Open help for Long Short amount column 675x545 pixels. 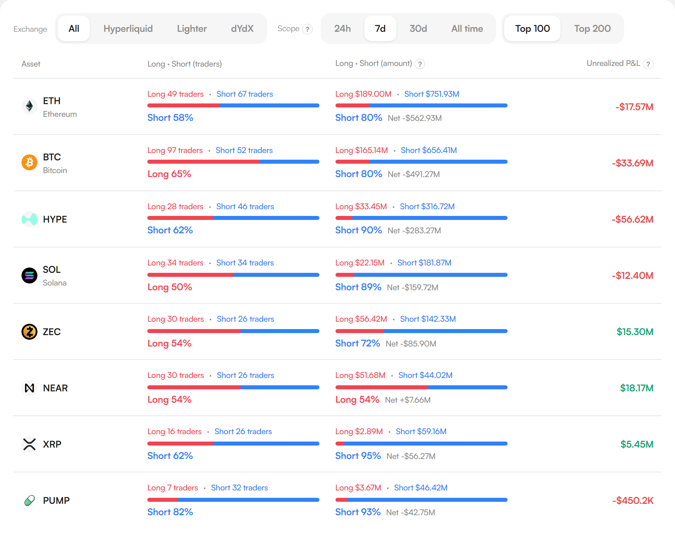[x=420, y=64]
